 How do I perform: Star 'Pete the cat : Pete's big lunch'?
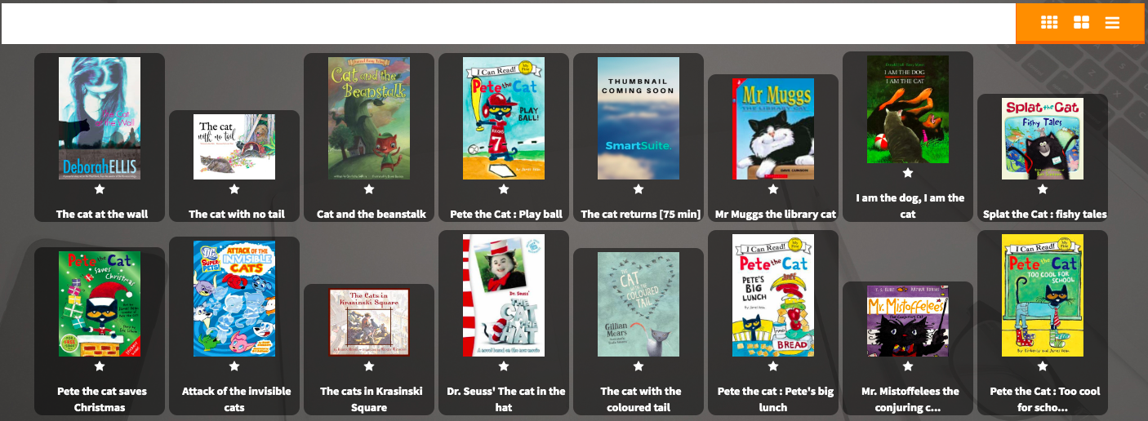point(773,366)
